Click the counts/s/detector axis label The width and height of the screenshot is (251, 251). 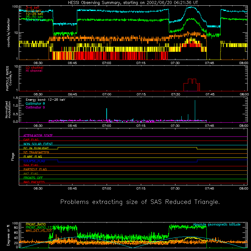(8, 33)
